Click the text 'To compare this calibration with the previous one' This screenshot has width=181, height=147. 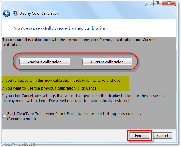pos(46,40)
